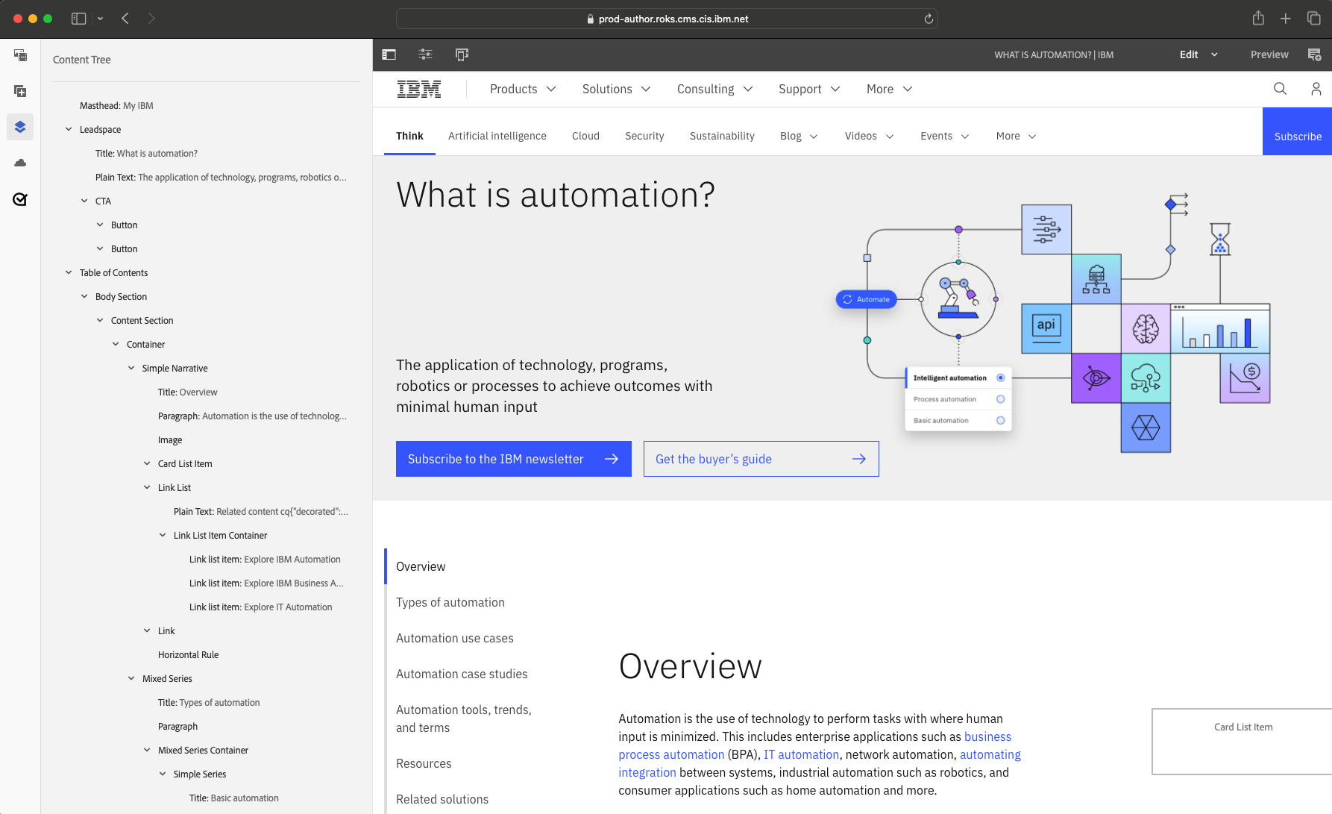This screenshot has height=814, width=1332.
Task: Open the search magnifier icon
Action: [x=1280, y=89]
